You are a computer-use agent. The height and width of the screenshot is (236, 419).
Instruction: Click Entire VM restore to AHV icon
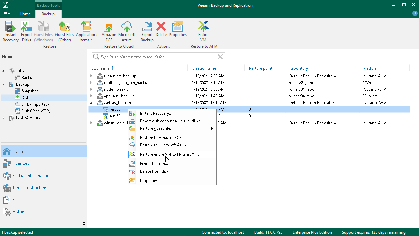(x=203, y=31)
